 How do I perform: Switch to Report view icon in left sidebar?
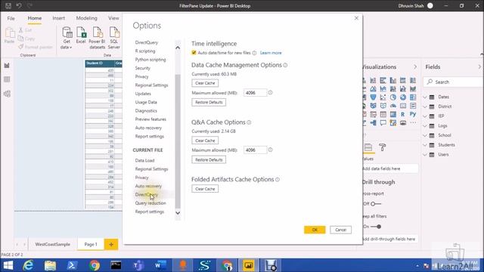(7, 66)
